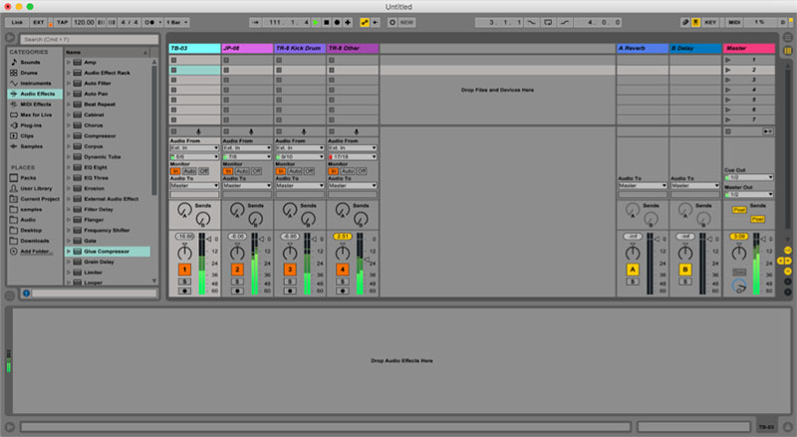Select the Master track header
797x437 pixels.
click(749, 48)
